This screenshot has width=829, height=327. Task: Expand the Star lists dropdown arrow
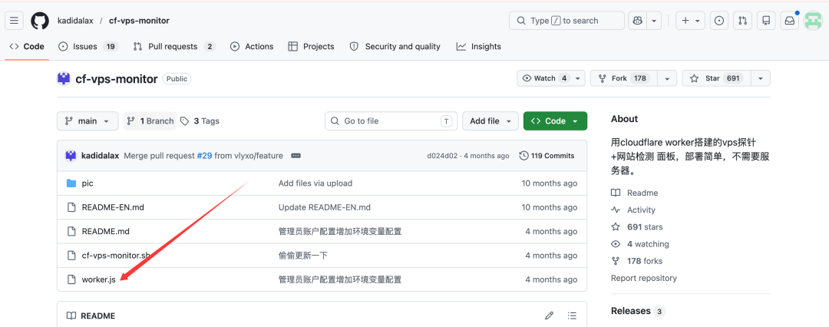[x=761, y=78]
